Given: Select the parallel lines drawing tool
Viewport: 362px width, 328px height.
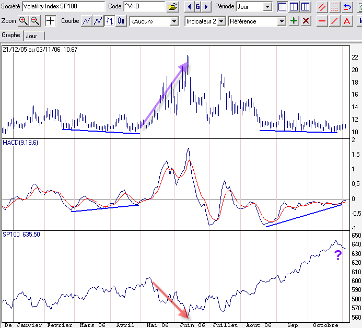Looking at the screenshot, I should (322, 7).
